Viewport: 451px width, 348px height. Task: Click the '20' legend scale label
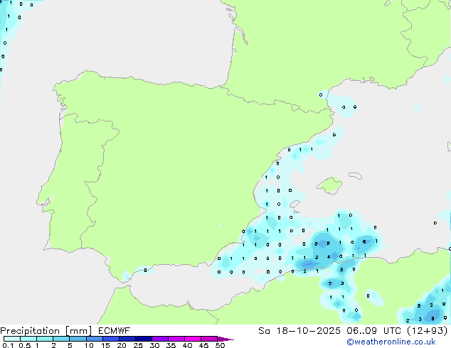click(x=122, y=345)
